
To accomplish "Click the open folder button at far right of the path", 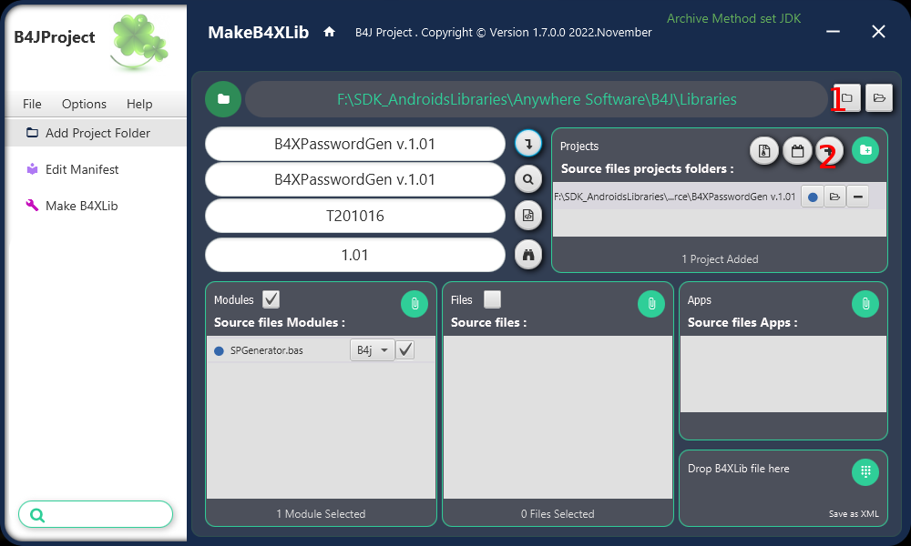I will click(879, 98).
